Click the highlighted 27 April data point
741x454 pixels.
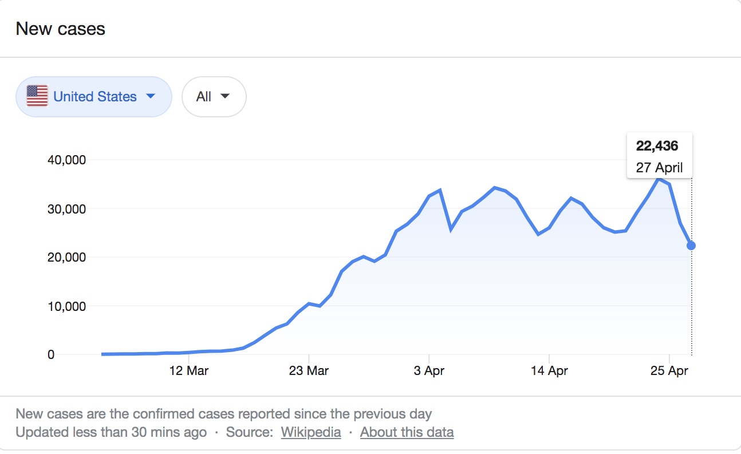pos(691,246)
